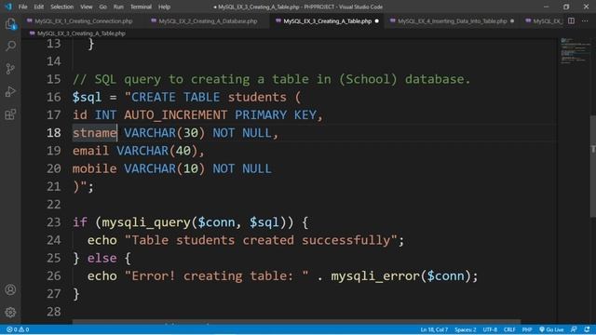596x335 pixels.
Task: Open the Manage settings gear
Action: pyautogui.click(x=10, y=313)
